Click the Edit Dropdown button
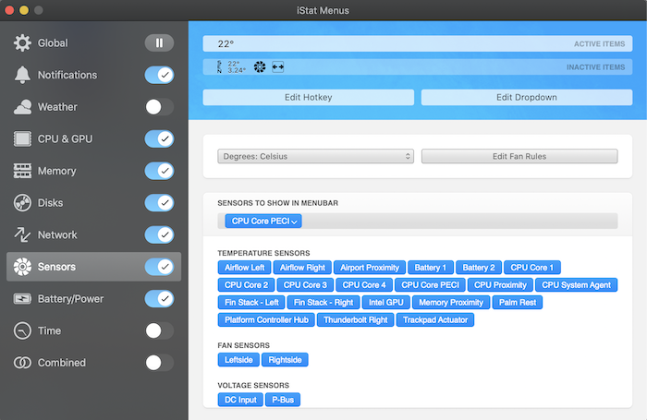Screen dimensions: 647x420 (527, 97)
